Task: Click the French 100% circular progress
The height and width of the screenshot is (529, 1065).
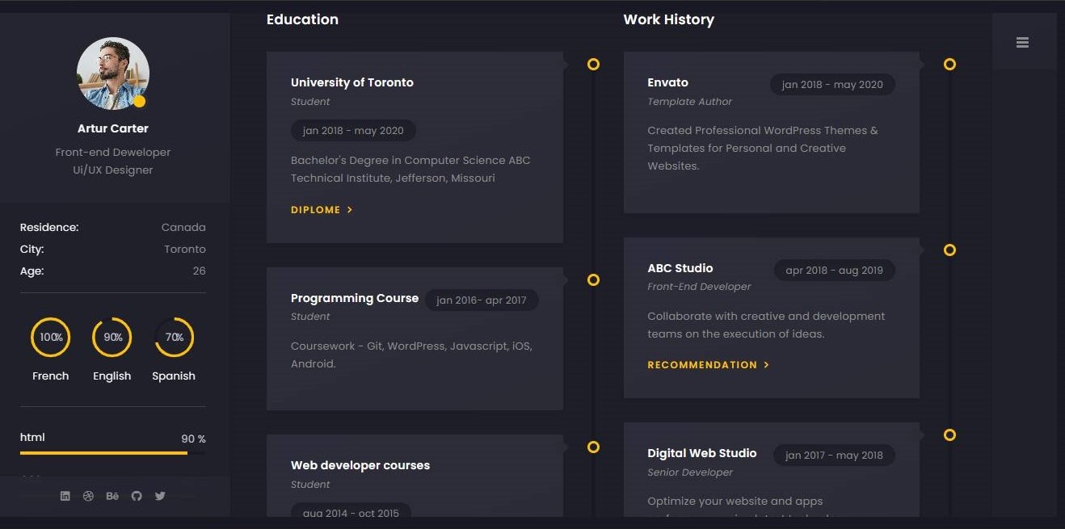Action: point(50,338)
